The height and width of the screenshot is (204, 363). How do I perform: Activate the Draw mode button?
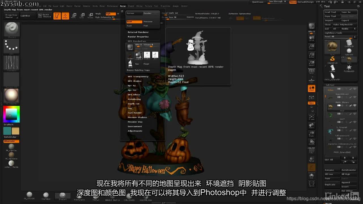(66, 16)
